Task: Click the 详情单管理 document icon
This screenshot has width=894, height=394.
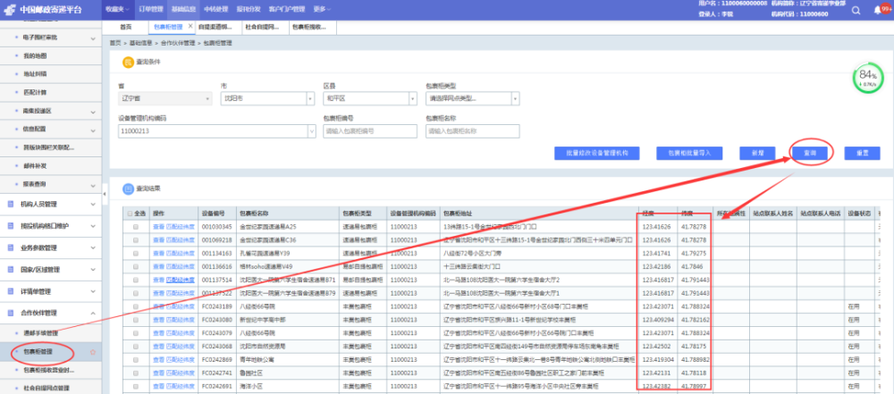Action: [10, 291]
